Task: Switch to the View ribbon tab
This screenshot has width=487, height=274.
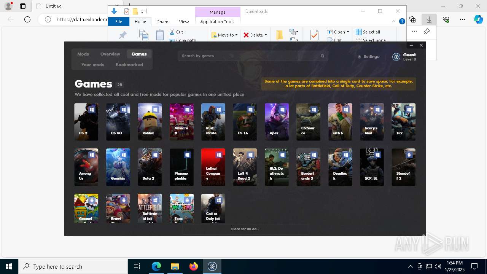Action: point(184,22)
